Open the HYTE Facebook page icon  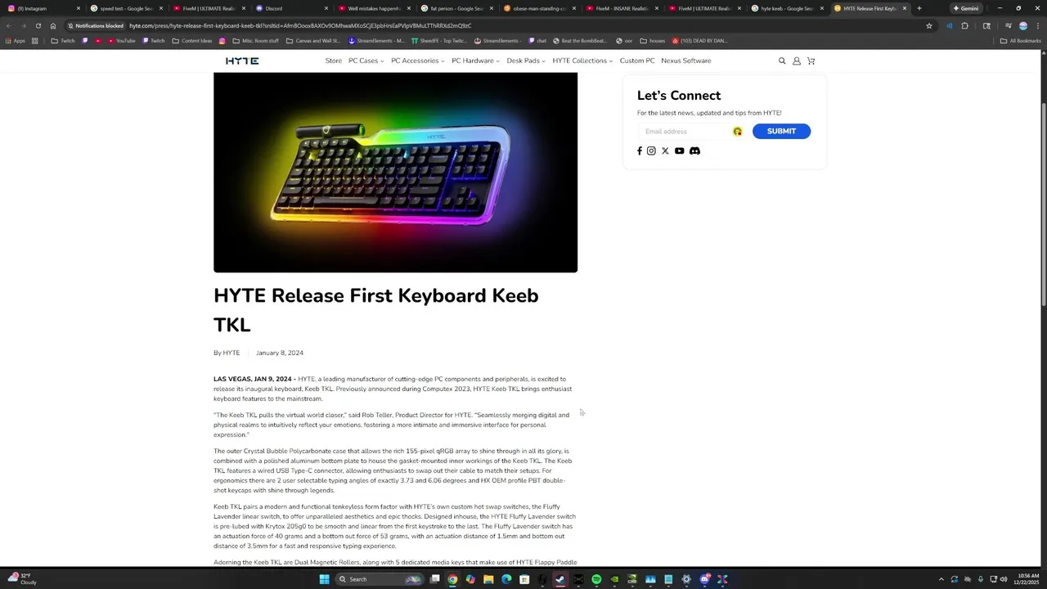640,151
